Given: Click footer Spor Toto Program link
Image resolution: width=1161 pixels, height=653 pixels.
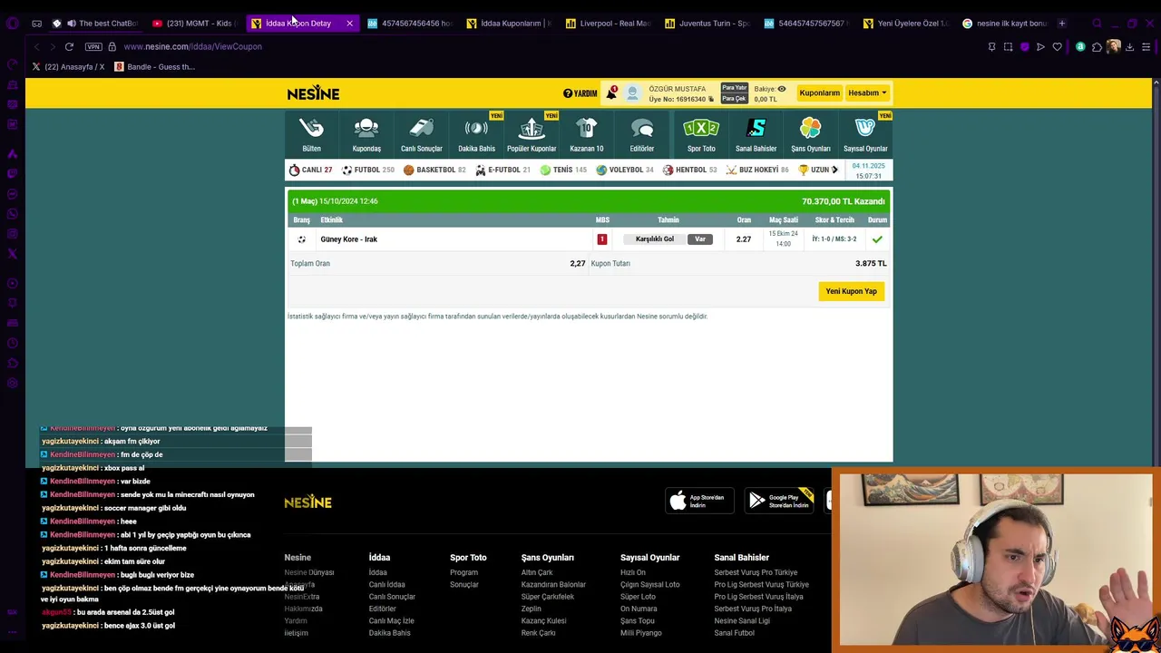Looking at the screenshot, I should point(463,572).
